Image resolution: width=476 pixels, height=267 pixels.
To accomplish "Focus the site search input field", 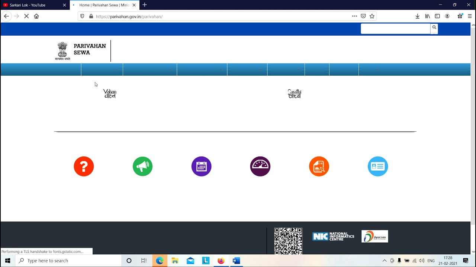I will pos(395,29).
